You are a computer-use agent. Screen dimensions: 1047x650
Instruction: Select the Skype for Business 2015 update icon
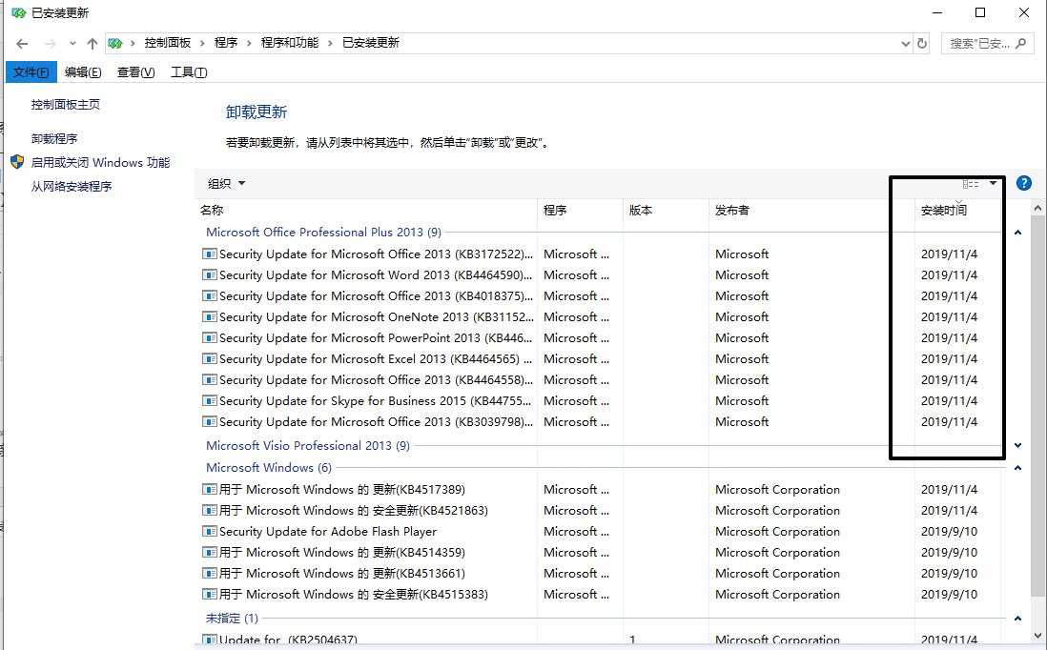coord(210,401)
